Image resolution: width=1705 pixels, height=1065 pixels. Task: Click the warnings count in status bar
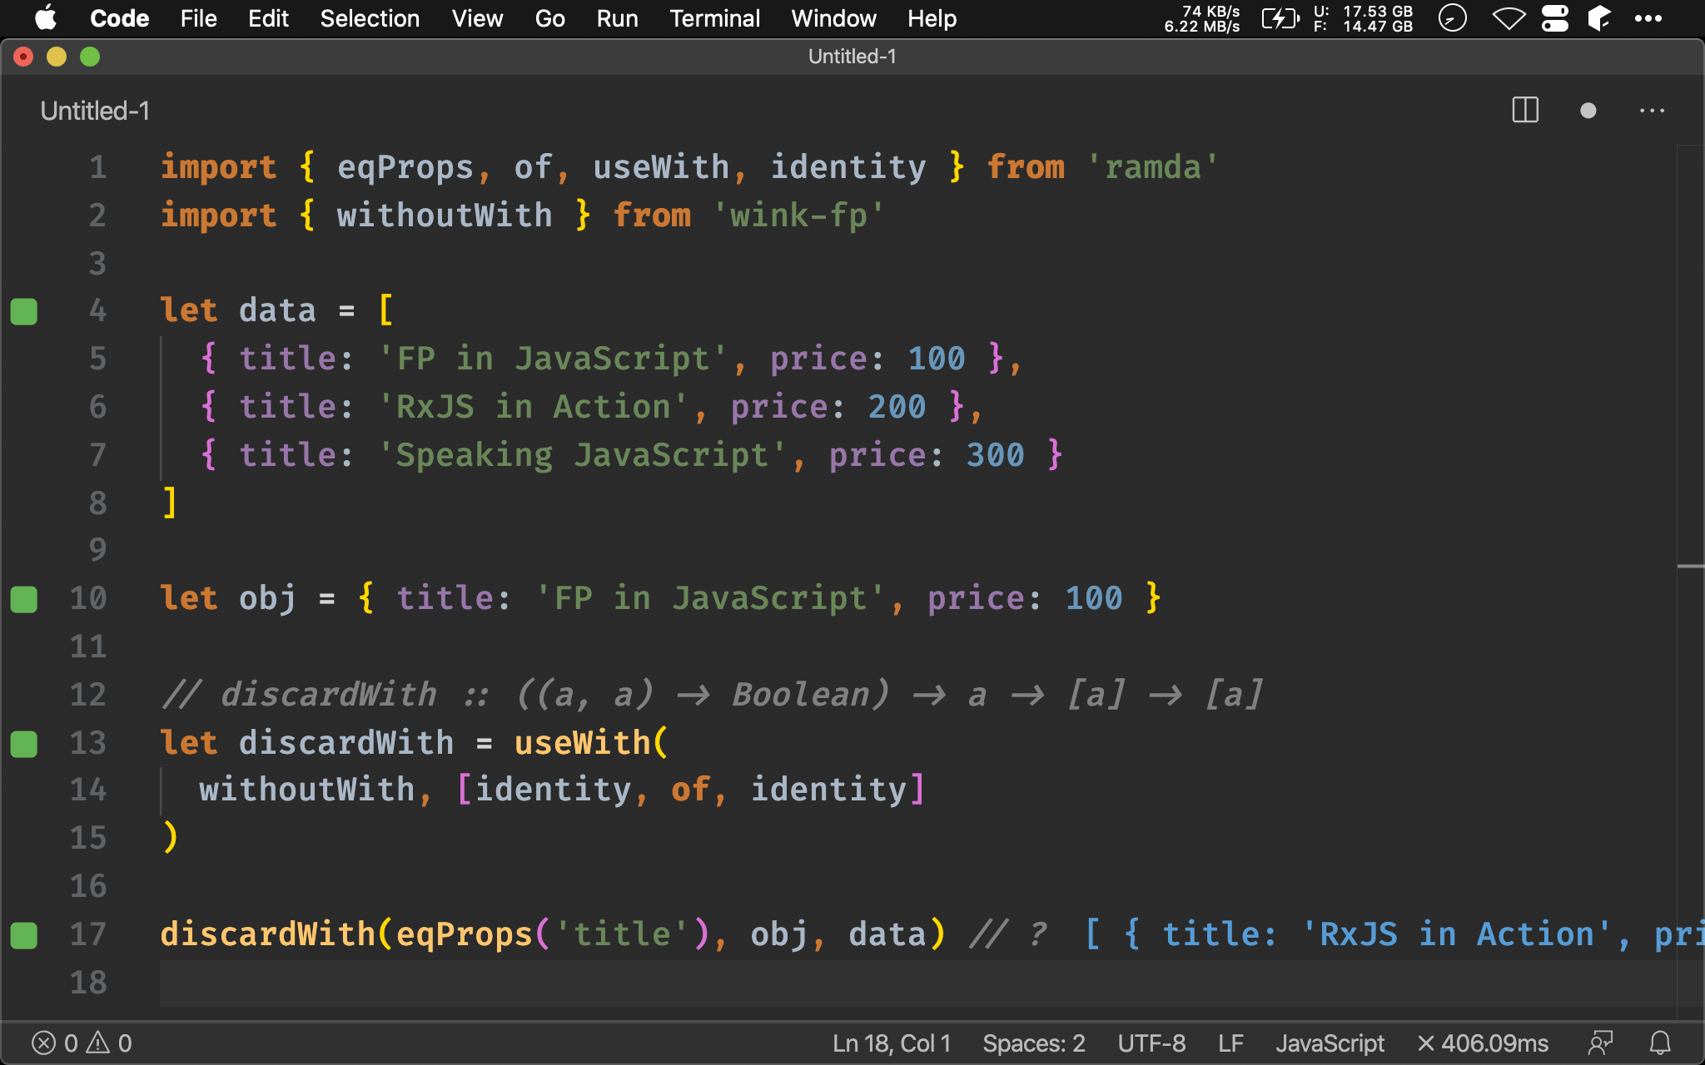click(x=110, y=1043)
